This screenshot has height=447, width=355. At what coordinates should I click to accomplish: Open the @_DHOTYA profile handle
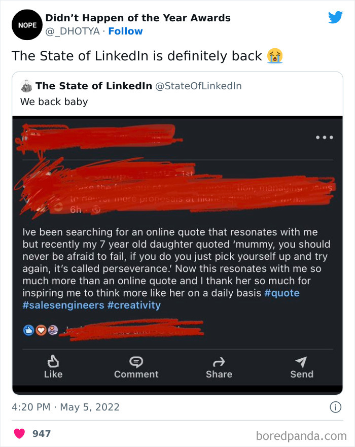[x=72, y=31]
